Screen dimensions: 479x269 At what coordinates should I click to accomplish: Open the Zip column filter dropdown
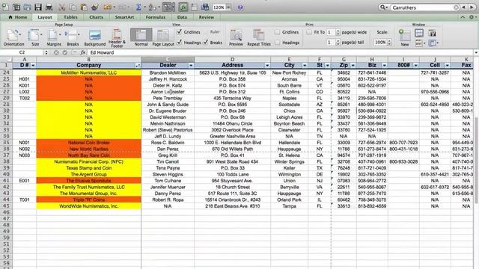[x=353, y=65]
